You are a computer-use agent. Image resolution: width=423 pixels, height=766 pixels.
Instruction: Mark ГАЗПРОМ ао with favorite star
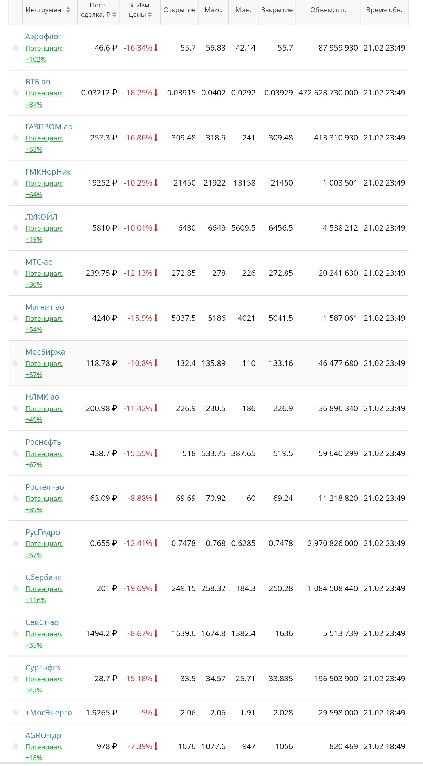pos(16,138)
